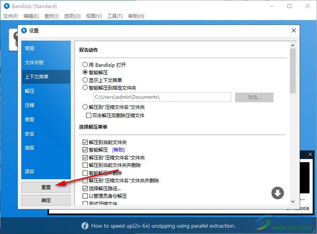Click the 确定 button
The width and height of the screenshot is (317, 234).
[46, 200]
